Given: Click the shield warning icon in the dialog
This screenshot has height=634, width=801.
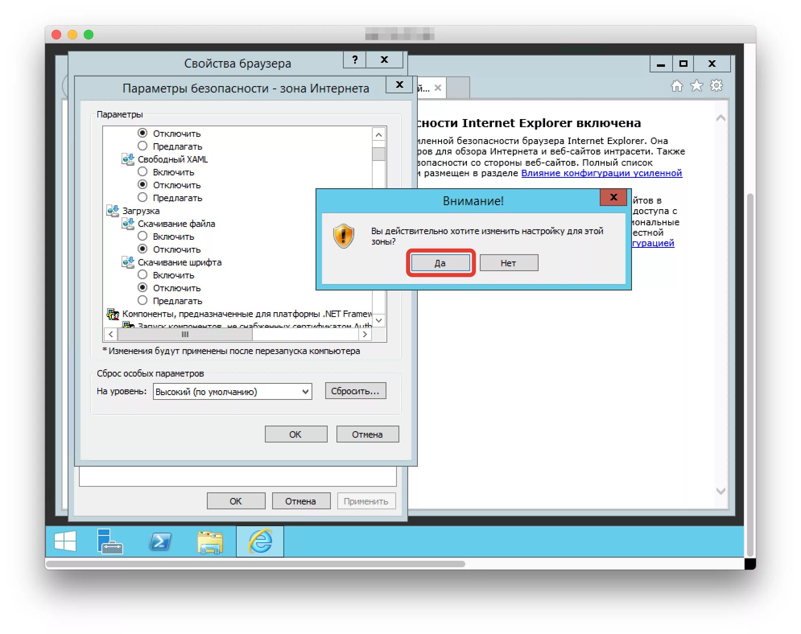Looking at the screenshot, I should (x=343, y=236).
